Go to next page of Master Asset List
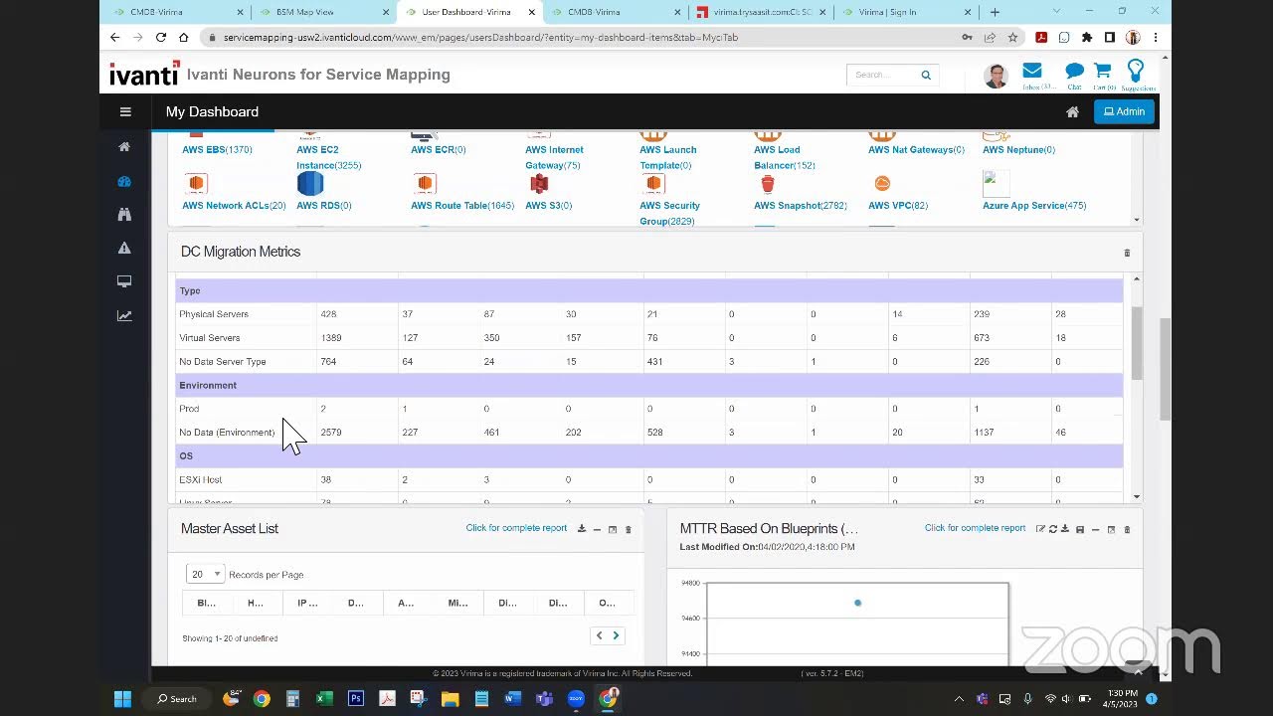Image resolution: width=1273 pixels, height=716 pixels. coord(616,636)
